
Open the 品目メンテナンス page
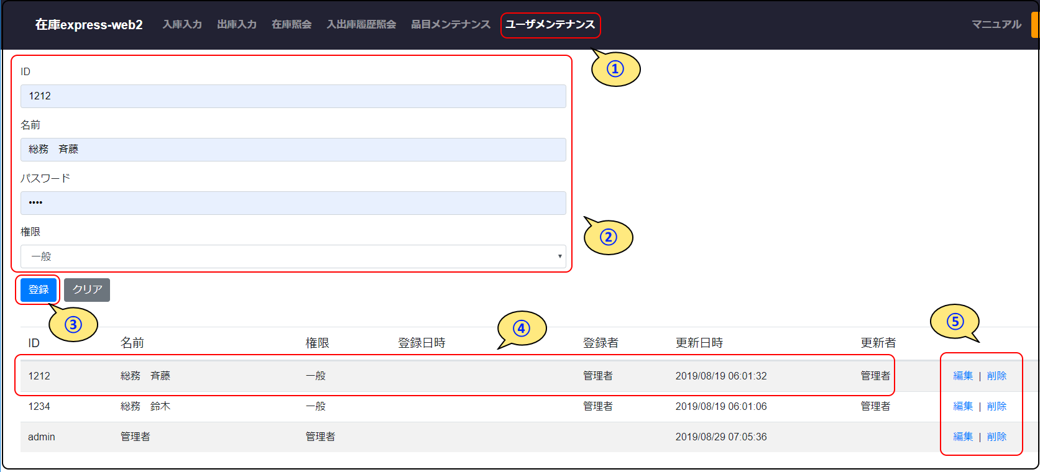pos(451,24)
